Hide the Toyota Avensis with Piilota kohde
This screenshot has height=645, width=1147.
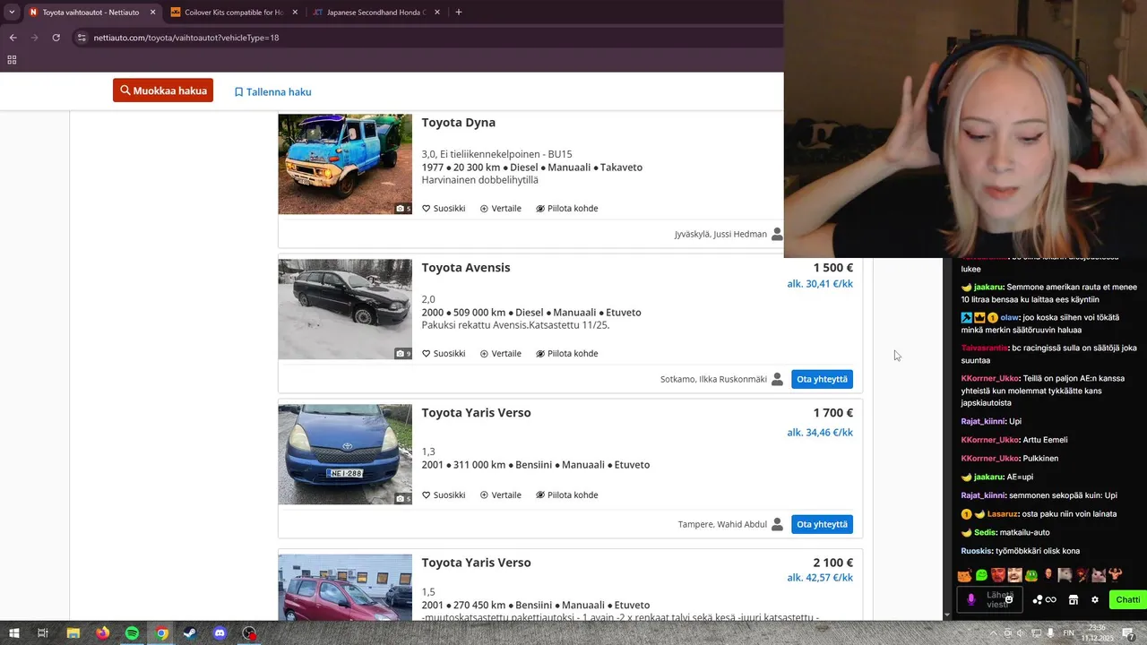[x=567, y=354]
